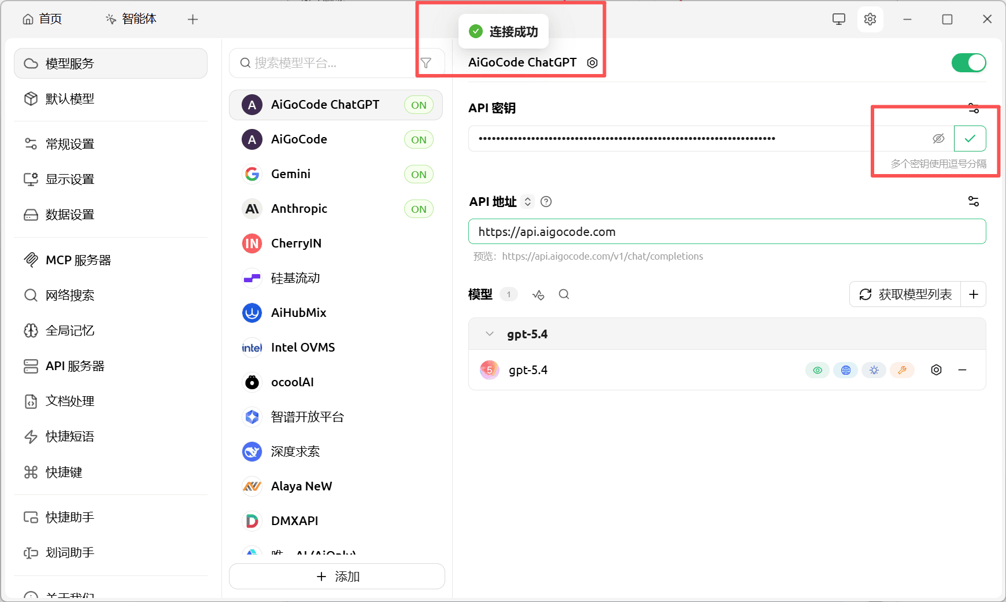Select AiGoCode ChatGPT provider

(x=336, y=105)
